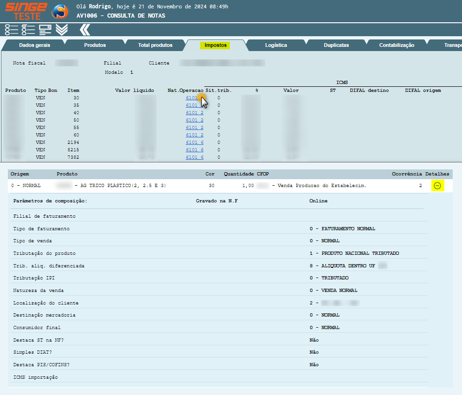Click the 'Não' value for Simples DIAT?
The image size is (462, 395).
[x=314, y=352]
